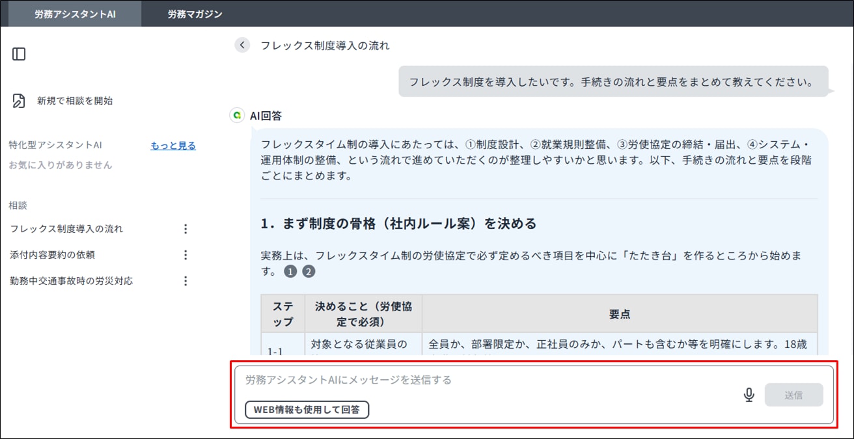Toggle the WEB情報も使用して回答 option
The height and width of the screenshot is (439, 854).
pyautogui.click(x=307, y=410)
